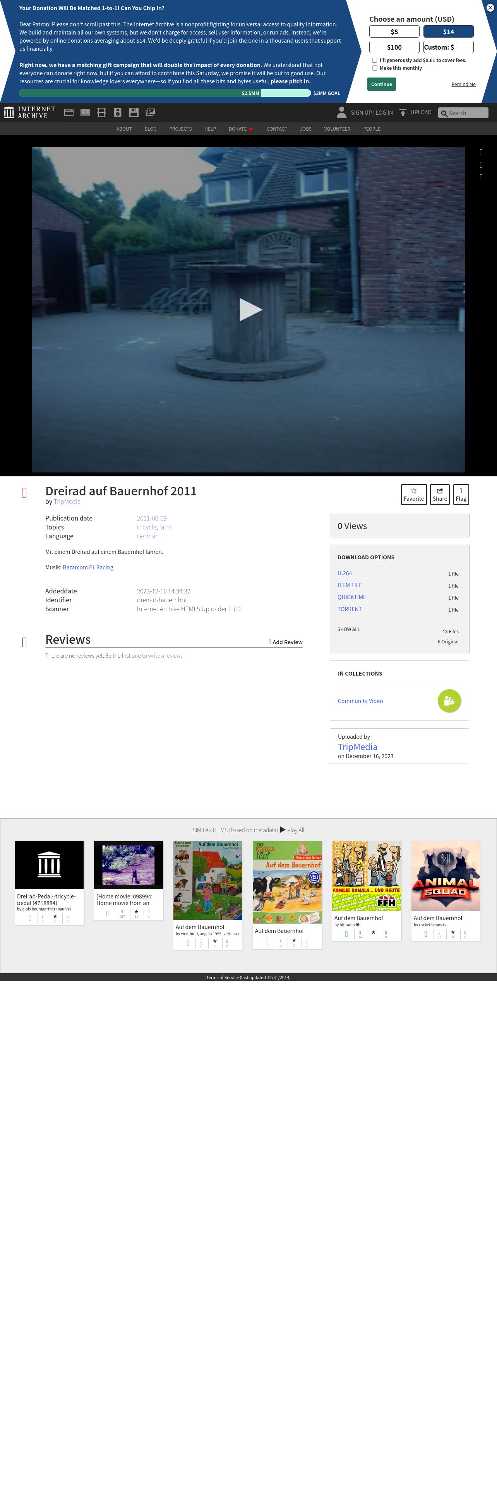This screenshot has height=1493, width=497.
Task: Click the Remind Me link
Action: click(x=463, y=84)
